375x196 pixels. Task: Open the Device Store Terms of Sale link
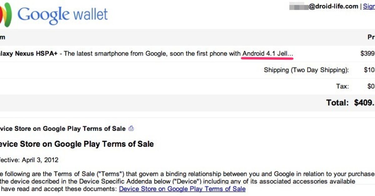pyautogui.click(x=182, y=189)
